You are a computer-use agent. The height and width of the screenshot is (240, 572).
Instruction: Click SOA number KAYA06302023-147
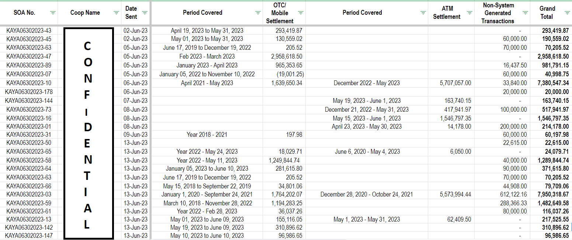pyautogui.click(x=29, y=236)
